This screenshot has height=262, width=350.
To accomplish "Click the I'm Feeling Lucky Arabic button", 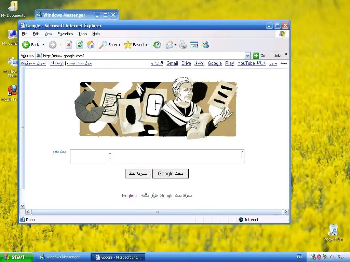I will click(x=138, y=174).
